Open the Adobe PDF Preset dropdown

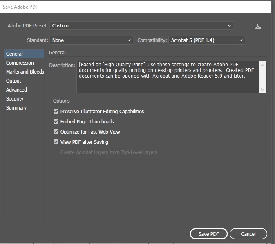coord(141,26)
